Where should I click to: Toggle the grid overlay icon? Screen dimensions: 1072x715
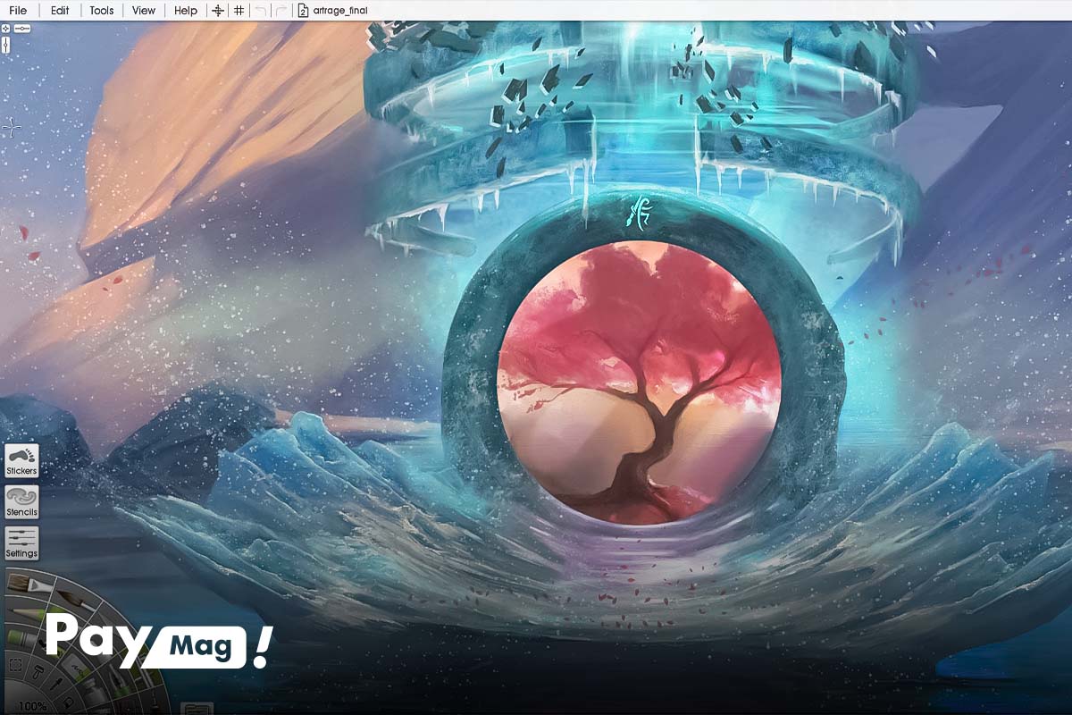[239, 11]
